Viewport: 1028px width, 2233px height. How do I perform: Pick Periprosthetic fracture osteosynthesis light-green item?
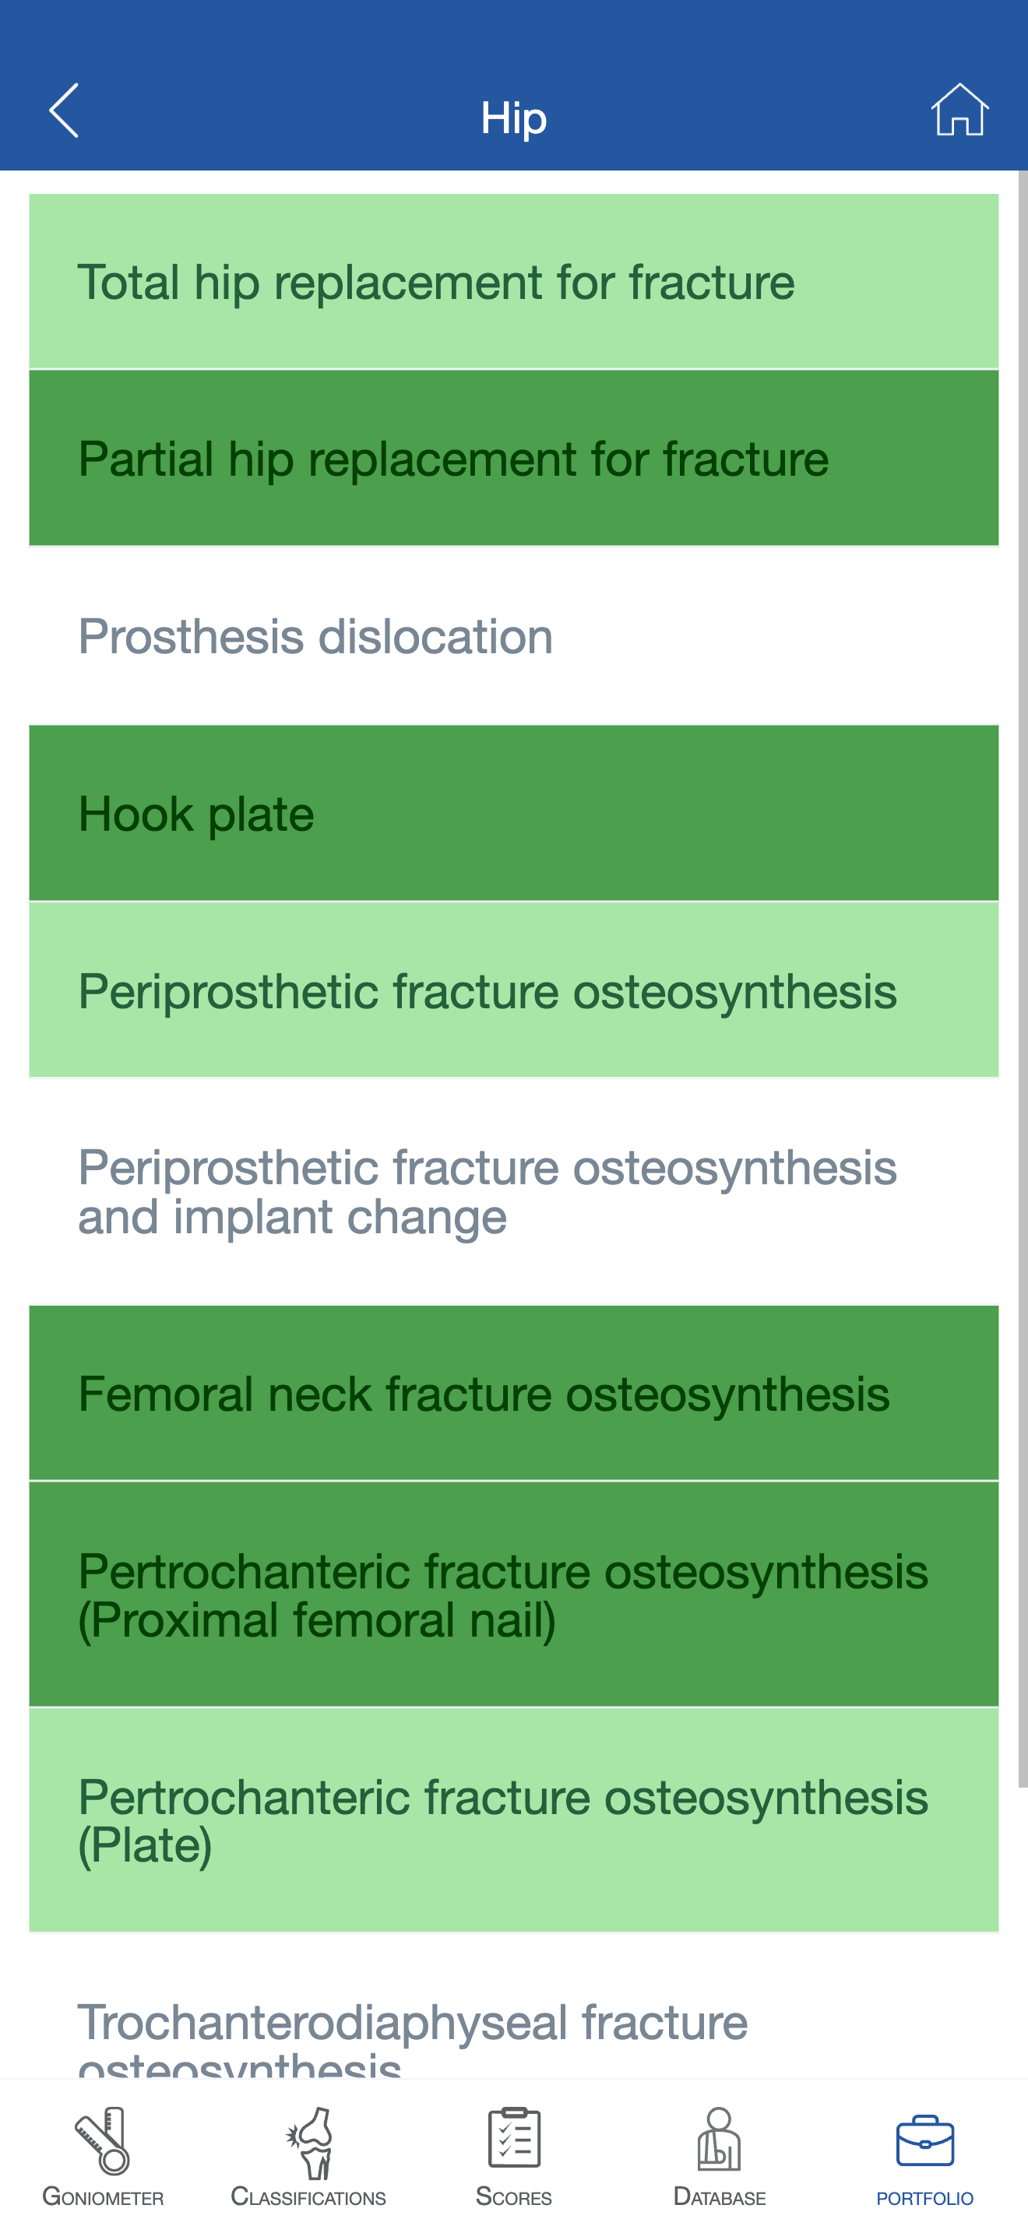(513, 990)
